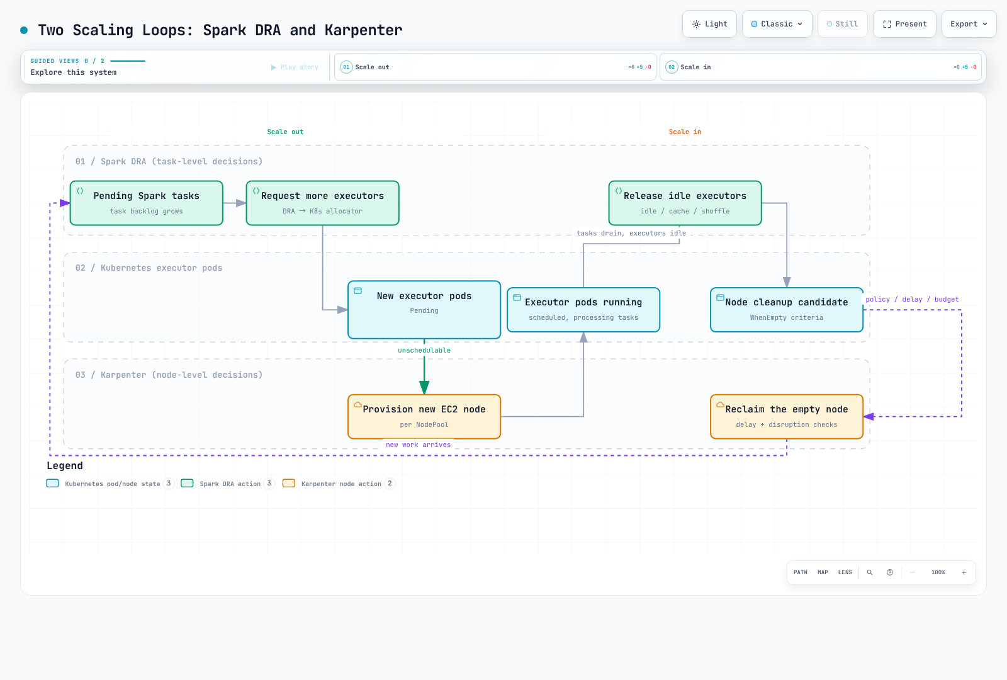
Task: Select the Release idle executors node
Action: pos(685,203)
